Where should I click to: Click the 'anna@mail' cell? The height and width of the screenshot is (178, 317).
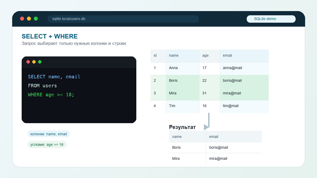[x=244, y=69]
